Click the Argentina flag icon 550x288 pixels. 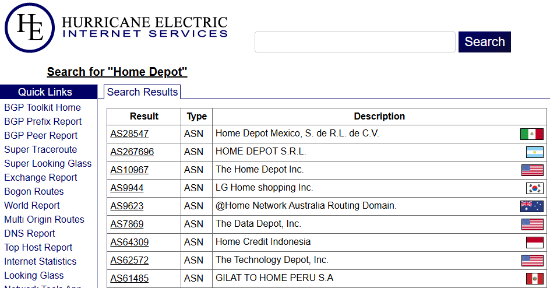(534, 152)
